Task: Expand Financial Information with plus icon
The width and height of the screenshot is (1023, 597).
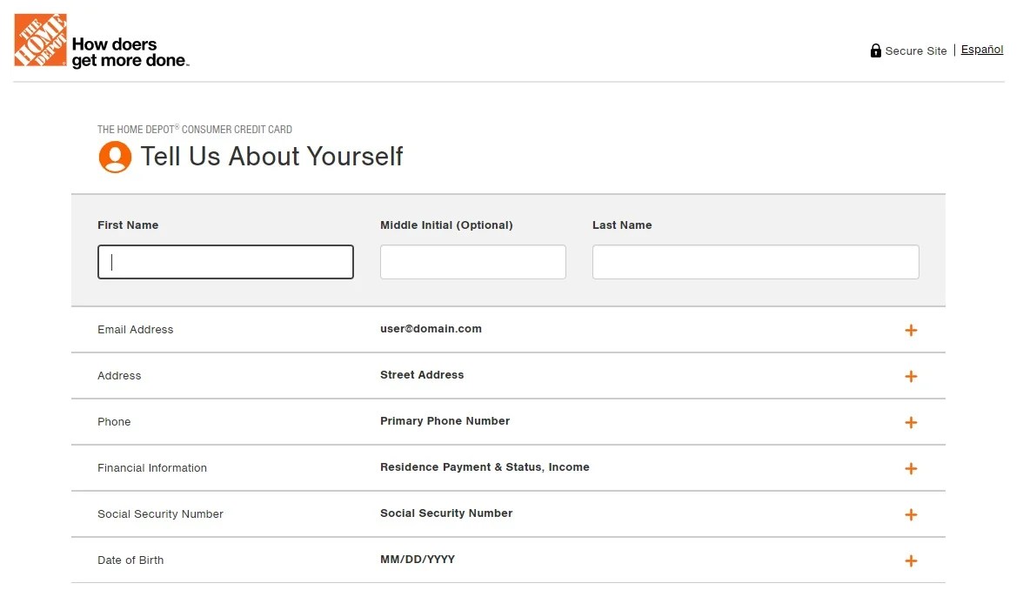Action: [x=911, y=468]
